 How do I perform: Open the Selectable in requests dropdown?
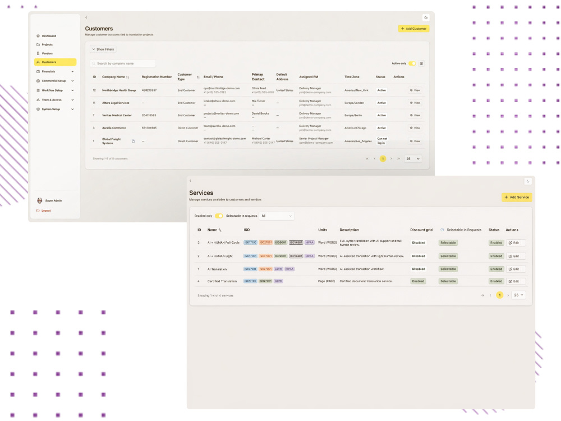277,216
